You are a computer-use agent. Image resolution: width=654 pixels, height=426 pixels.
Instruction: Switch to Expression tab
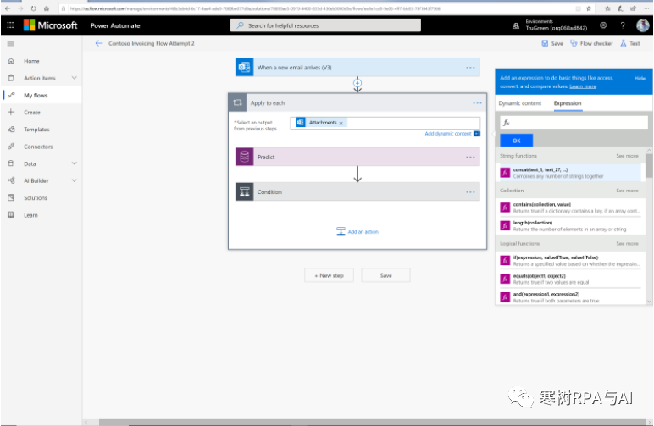pos(568,103)
